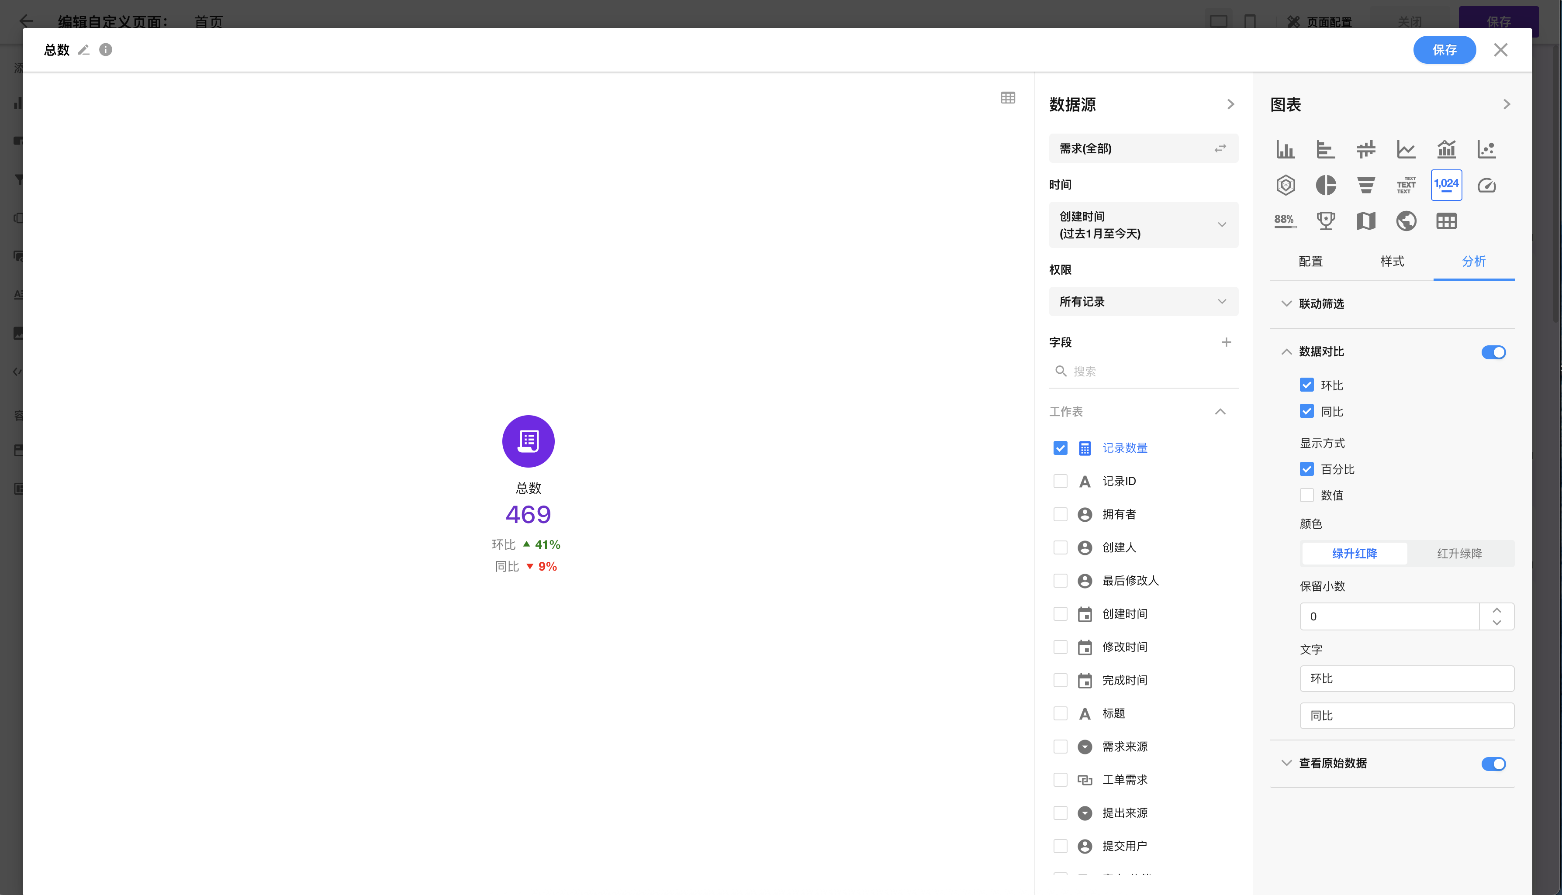Switch to the 配置 tab

pyautogui.click(x=1310, y=261)
